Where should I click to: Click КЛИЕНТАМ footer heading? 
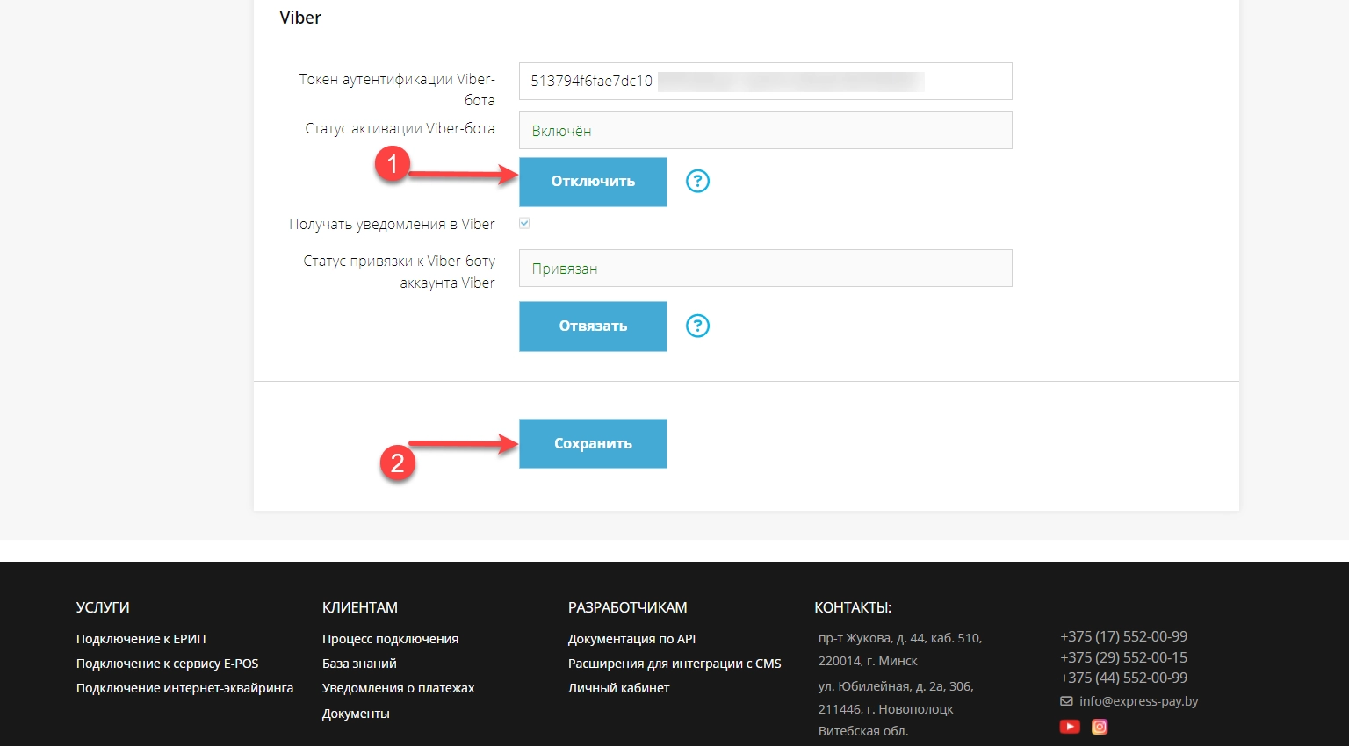[x=360, y=607]
